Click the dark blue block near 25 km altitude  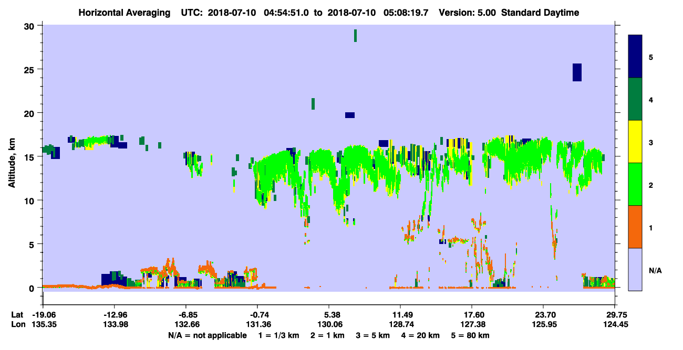click(577, 72)
